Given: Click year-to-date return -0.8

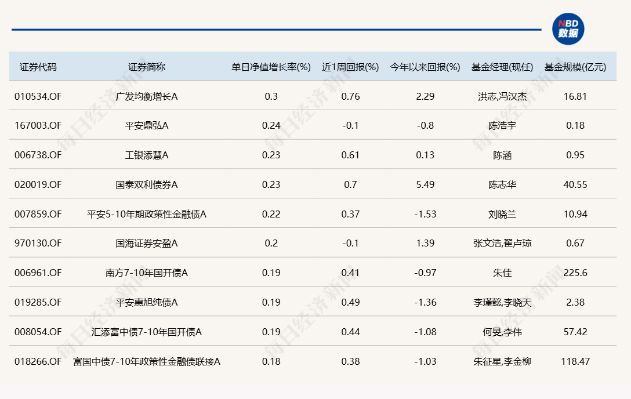Looking at the screenshot, I should tap(425, 125).
